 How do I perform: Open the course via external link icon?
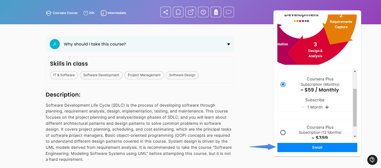pos(191,12)
